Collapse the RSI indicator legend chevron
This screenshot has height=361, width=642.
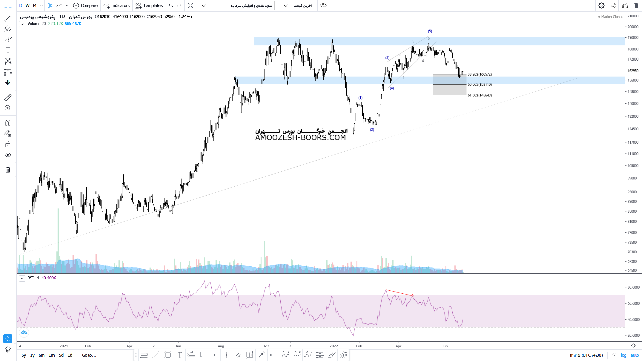point(22,278)
